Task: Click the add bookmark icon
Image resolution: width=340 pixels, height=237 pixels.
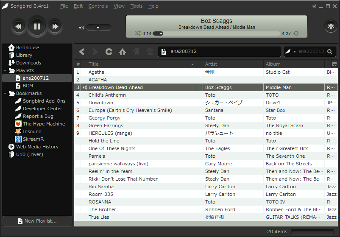Action: (136, 52)
